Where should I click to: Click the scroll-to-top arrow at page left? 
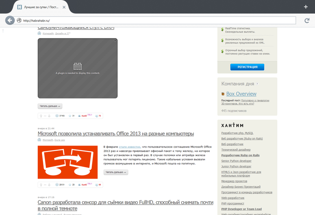point(3,31)
